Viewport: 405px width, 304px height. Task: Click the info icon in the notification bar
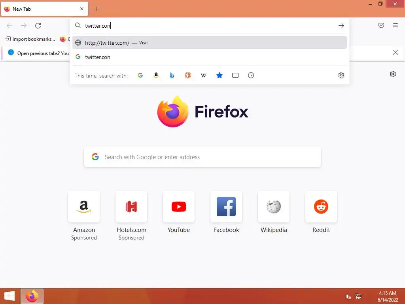coord(11,53)
